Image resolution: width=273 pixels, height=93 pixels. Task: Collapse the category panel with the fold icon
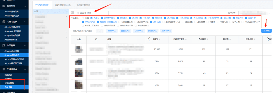pos(73,13)
